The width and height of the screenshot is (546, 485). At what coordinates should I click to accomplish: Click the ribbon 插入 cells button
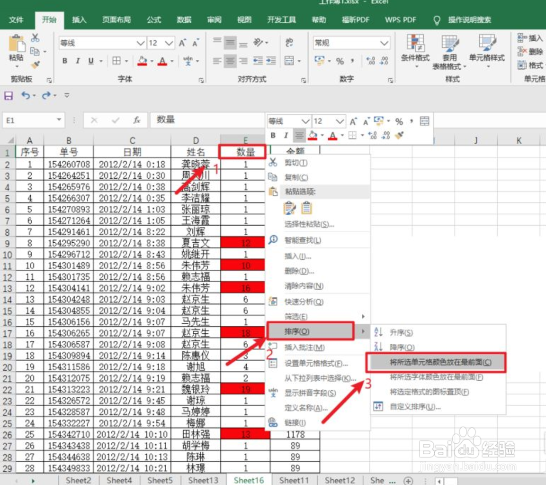click(530, 38)
